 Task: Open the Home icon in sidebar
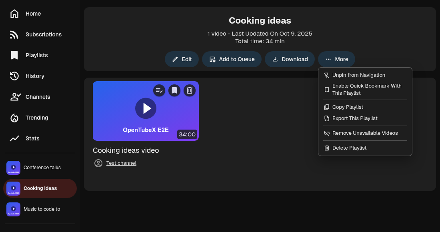(x=14, y=14)
